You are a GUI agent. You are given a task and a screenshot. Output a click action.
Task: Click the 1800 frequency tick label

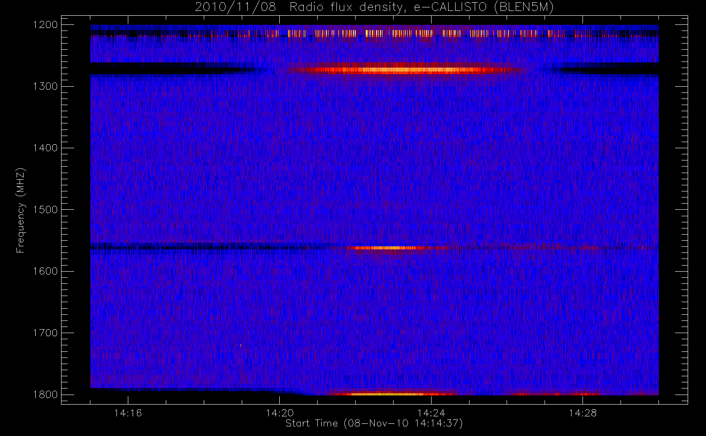[45, 395]
